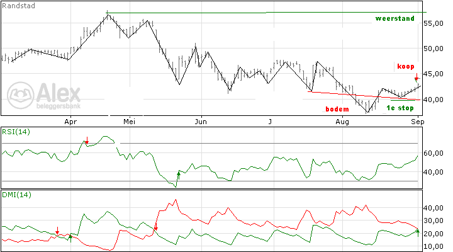
Task: Click the red 'bodem' label
Action: 337,109
